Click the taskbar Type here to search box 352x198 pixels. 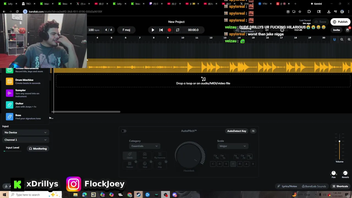pyautogui.click(x=36, y=195)
